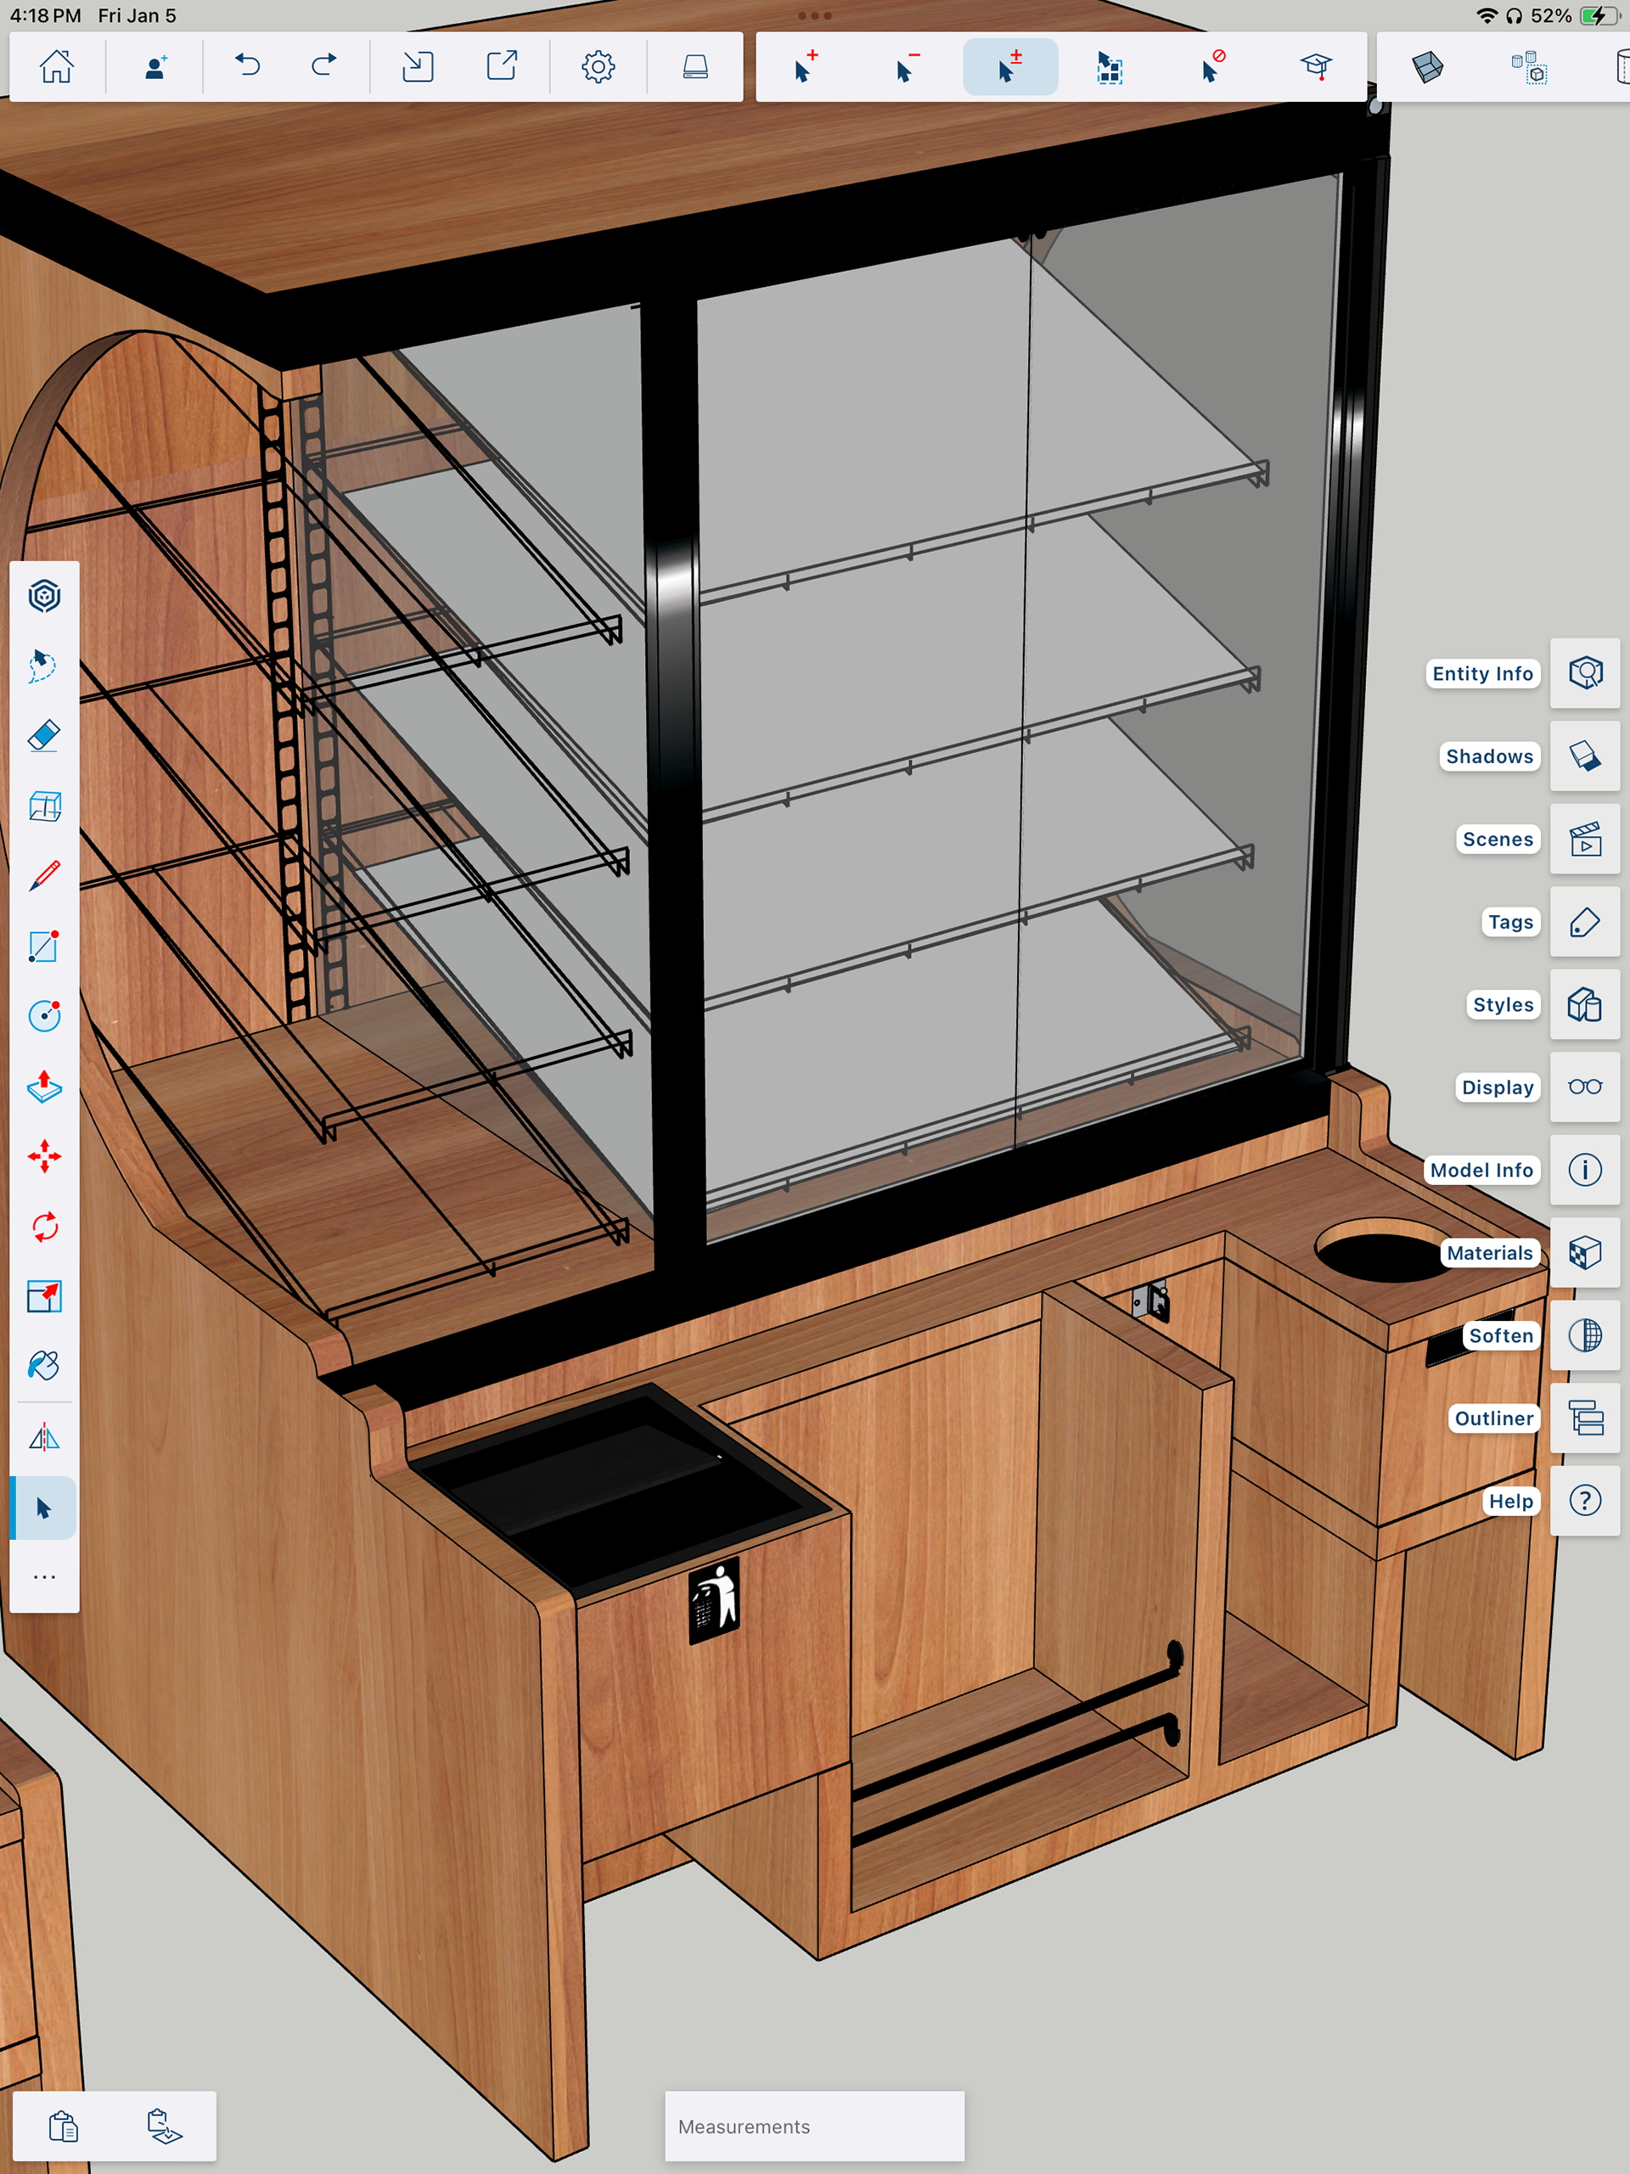
Task: Go to the Home screen
Action: point(57,67)
